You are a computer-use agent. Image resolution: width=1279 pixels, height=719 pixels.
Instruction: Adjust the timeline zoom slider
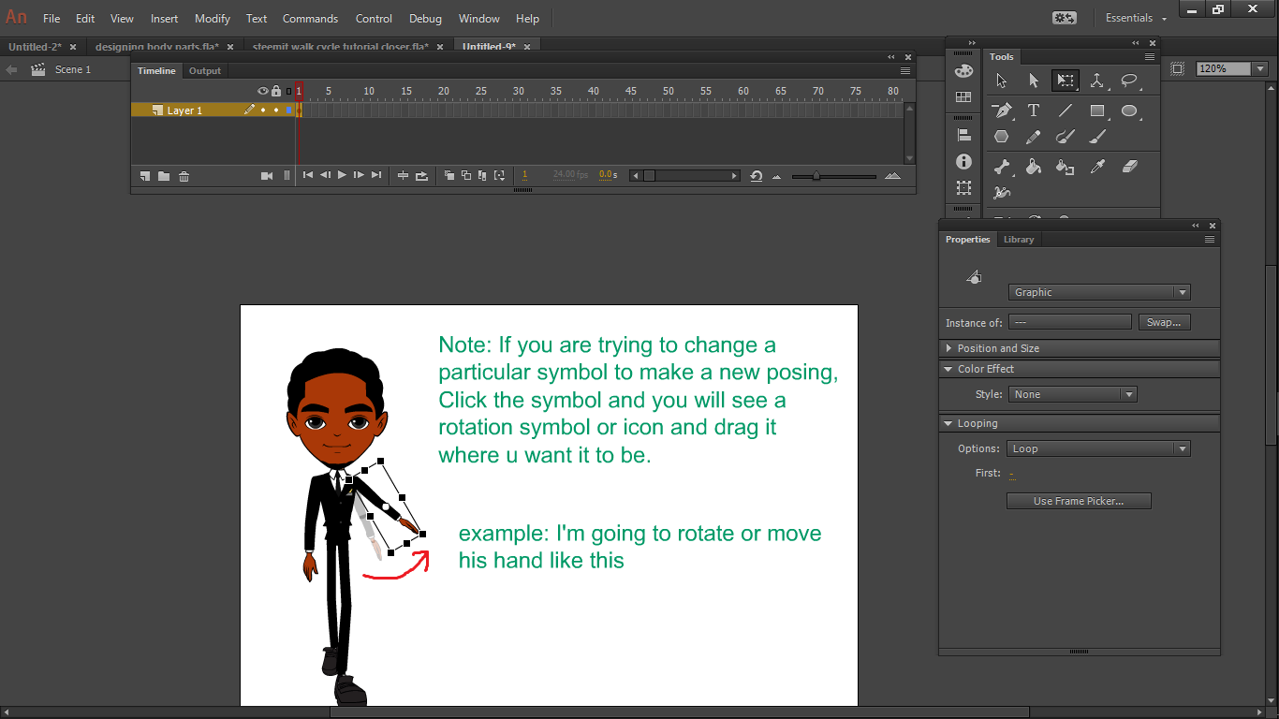click(816, 176)
